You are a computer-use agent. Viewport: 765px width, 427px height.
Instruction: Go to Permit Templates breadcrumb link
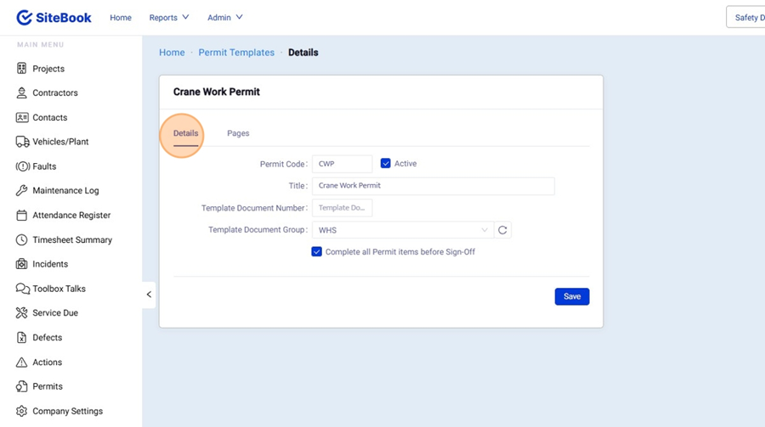pyautogui.click(x=236, y=53)
